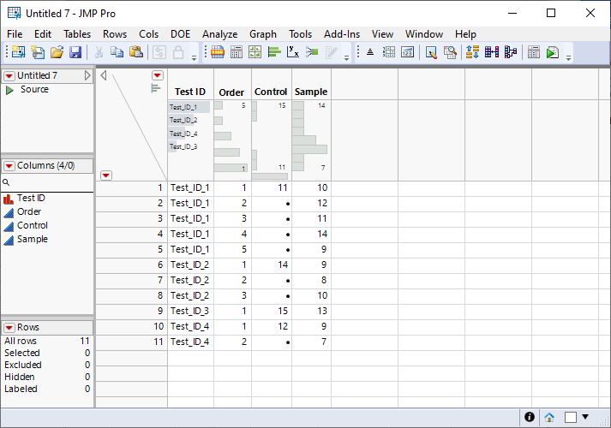The image size is (611, 428).
Task: Click Test_ID_1 bar in Test ID histogram
Action: (x=189, y=107)
